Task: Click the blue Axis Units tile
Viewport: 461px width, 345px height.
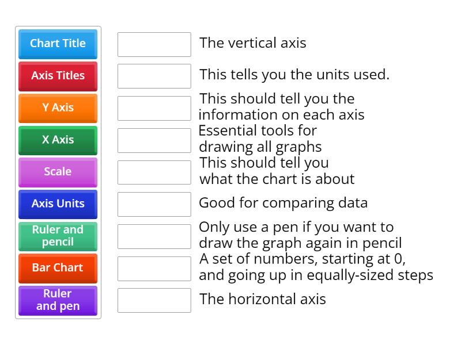Action: pos(58,204)
